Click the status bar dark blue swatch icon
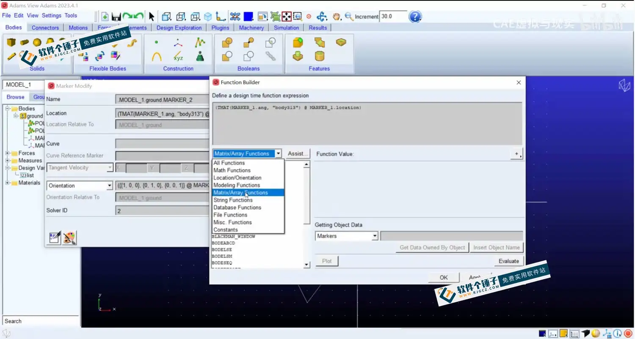Image resolution: width=635 pixels, height=339 pixels. [x=542, y=334]
